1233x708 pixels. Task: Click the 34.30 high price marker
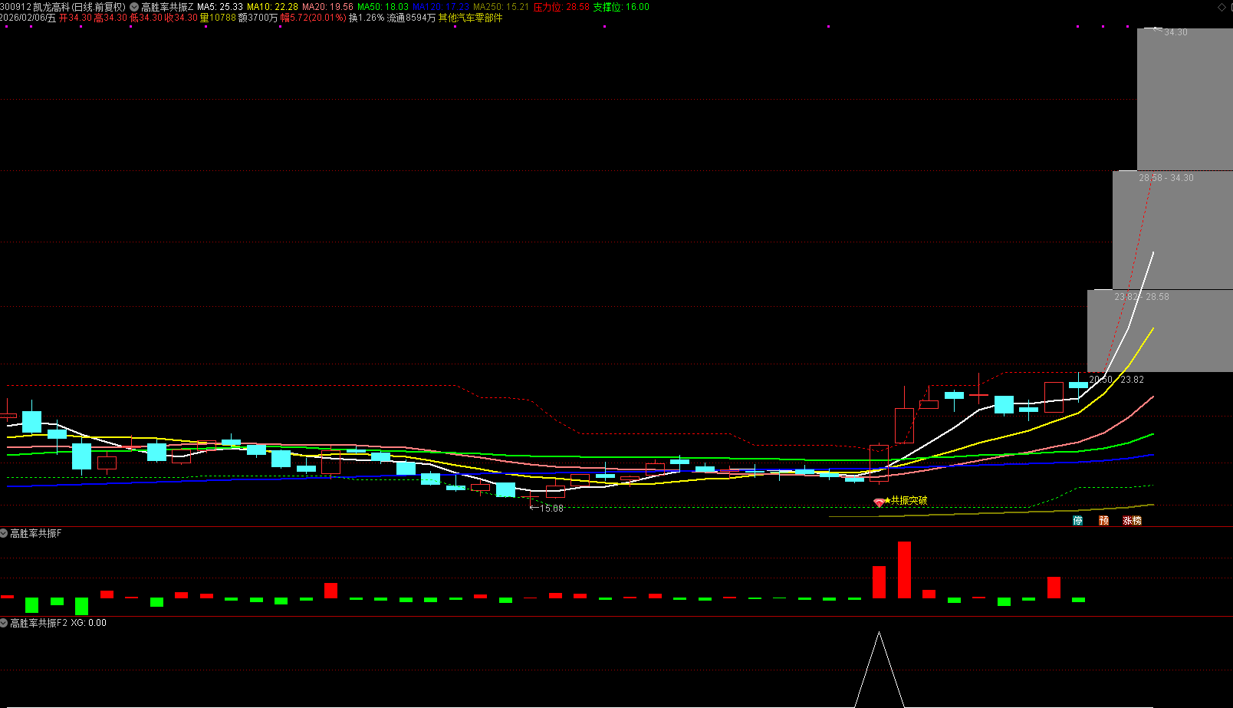(x=1175, y=32)
